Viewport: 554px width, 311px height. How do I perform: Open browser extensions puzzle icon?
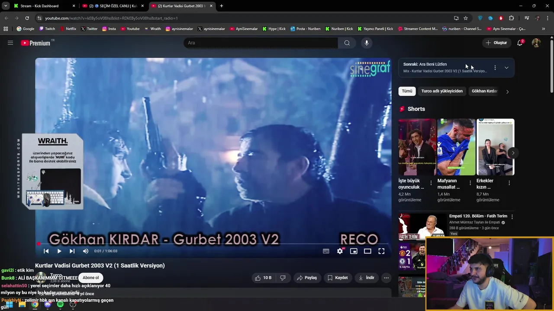512,18
